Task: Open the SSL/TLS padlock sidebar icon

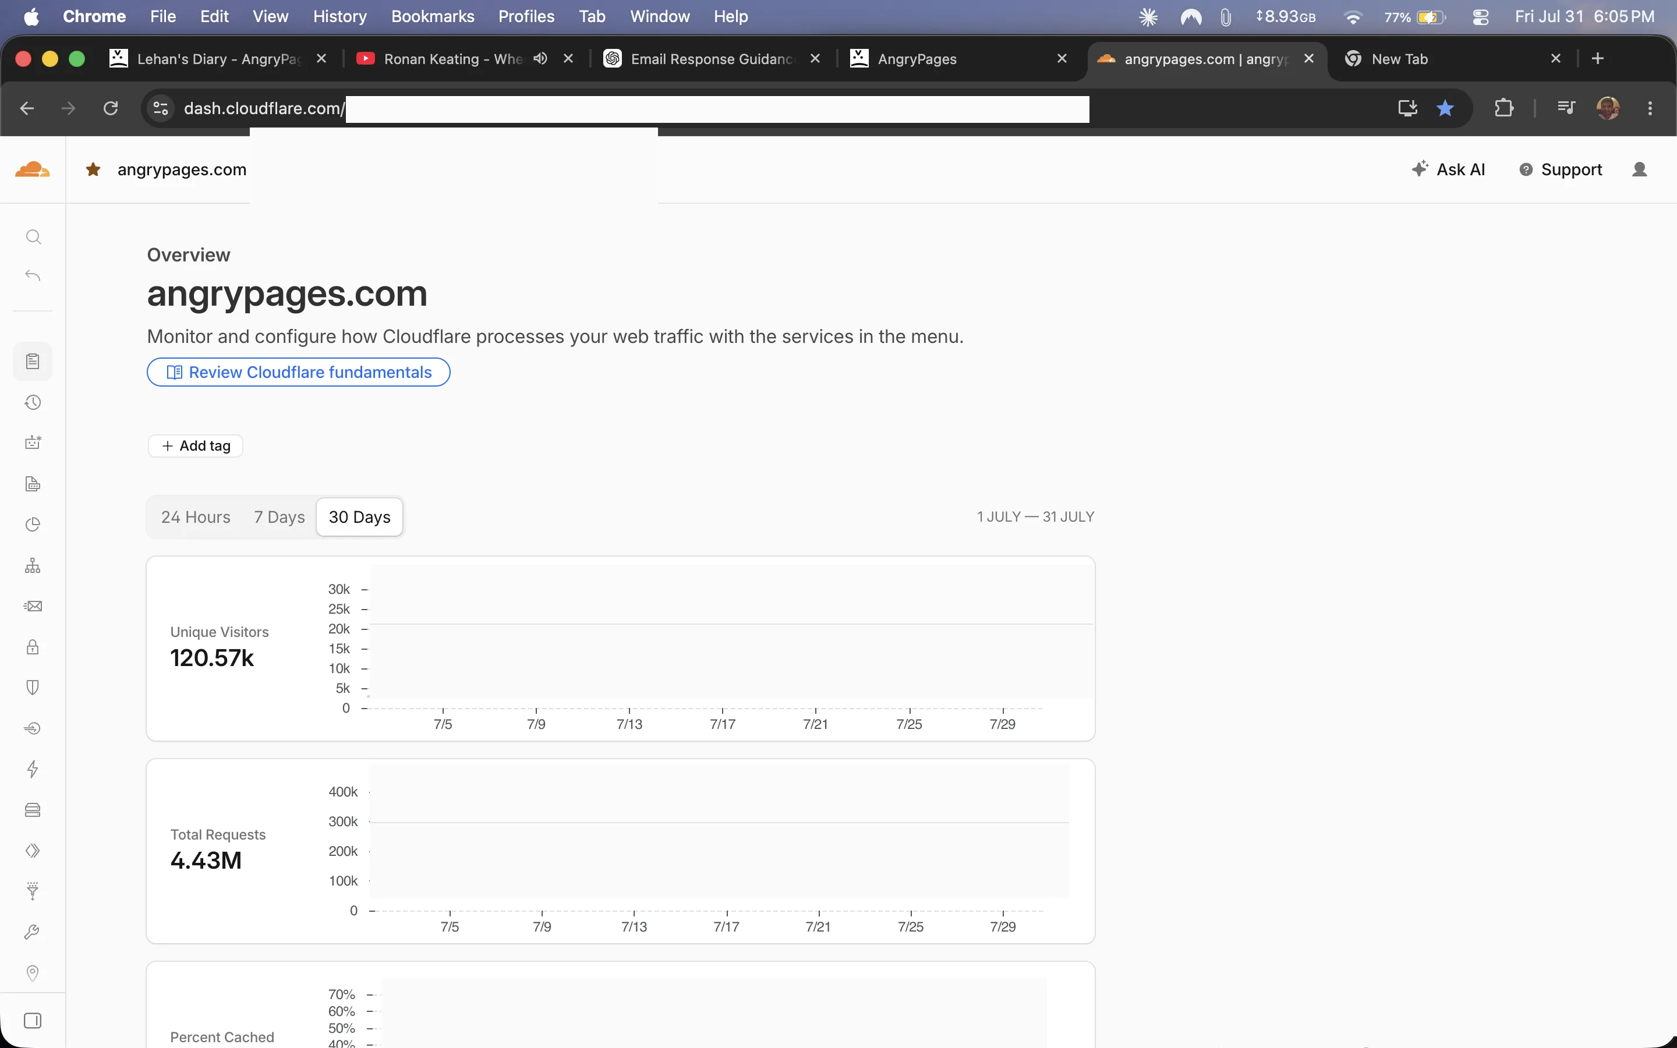Action: click(x=33, y=647)
